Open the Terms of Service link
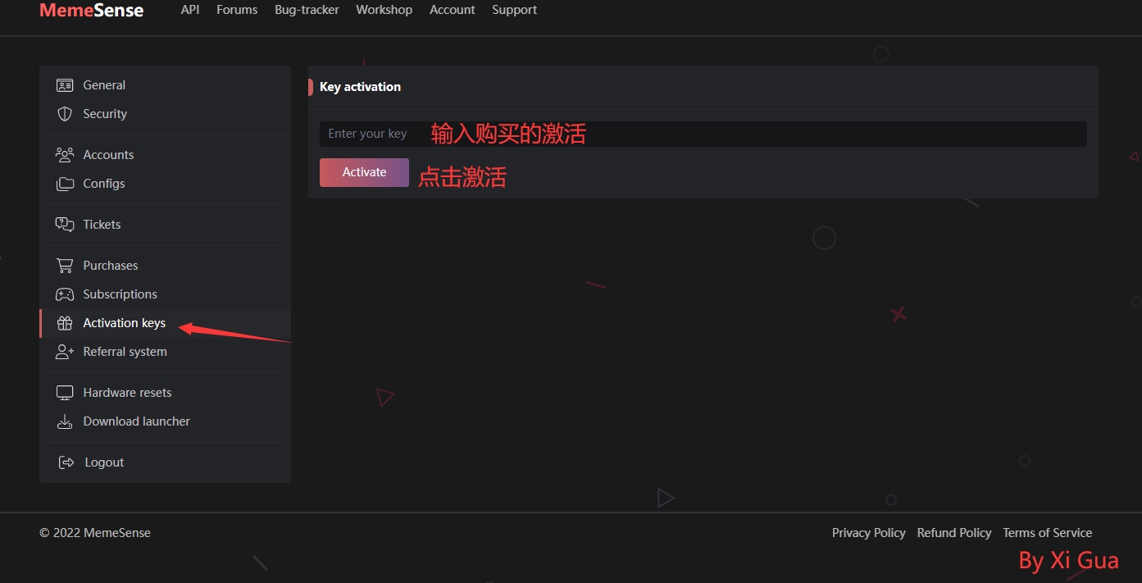The image size is (1142, 583). pos(1047,533)
